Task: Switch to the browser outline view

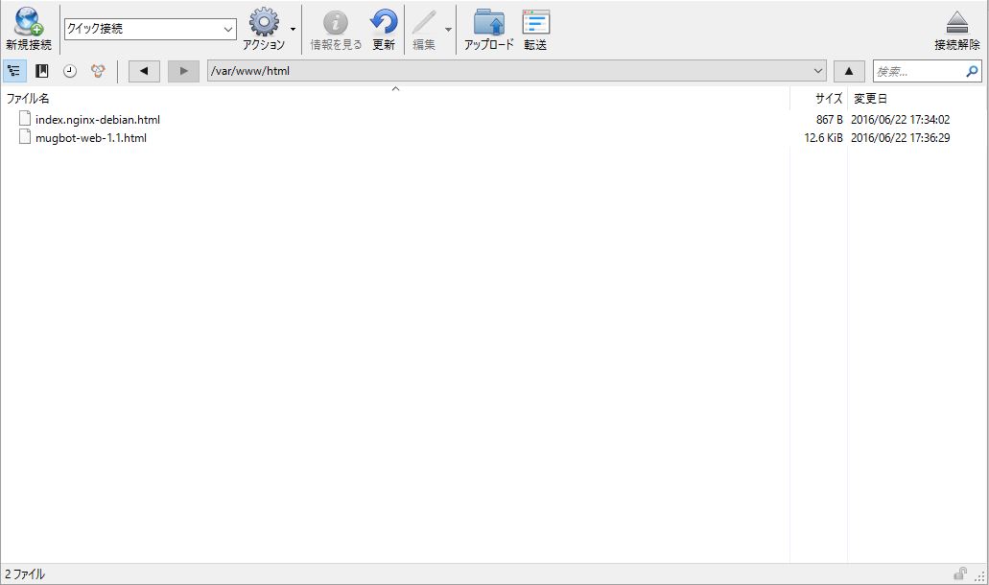Action: tap(13, 71)
